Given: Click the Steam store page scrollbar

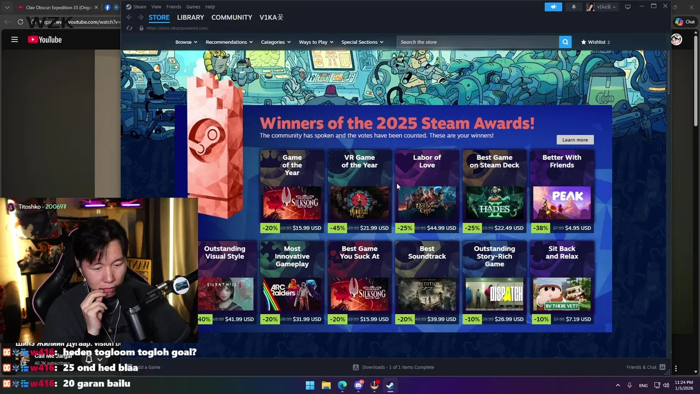Looking at the screenshot, I should 669,73.
